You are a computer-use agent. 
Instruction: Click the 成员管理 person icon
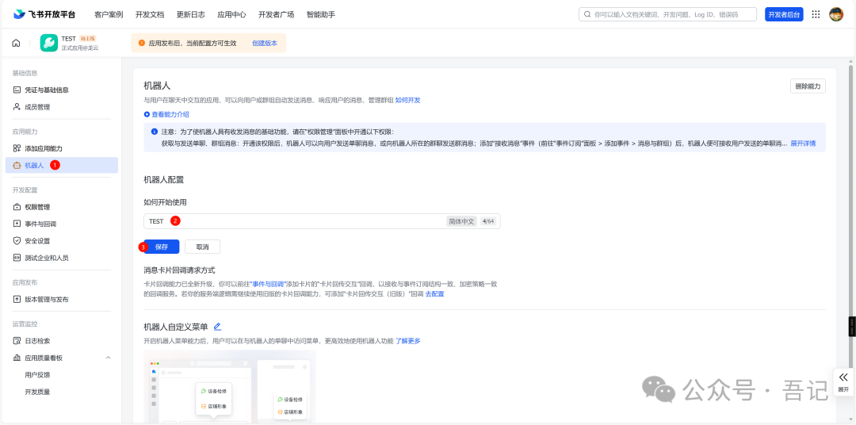tap(17, 106)
